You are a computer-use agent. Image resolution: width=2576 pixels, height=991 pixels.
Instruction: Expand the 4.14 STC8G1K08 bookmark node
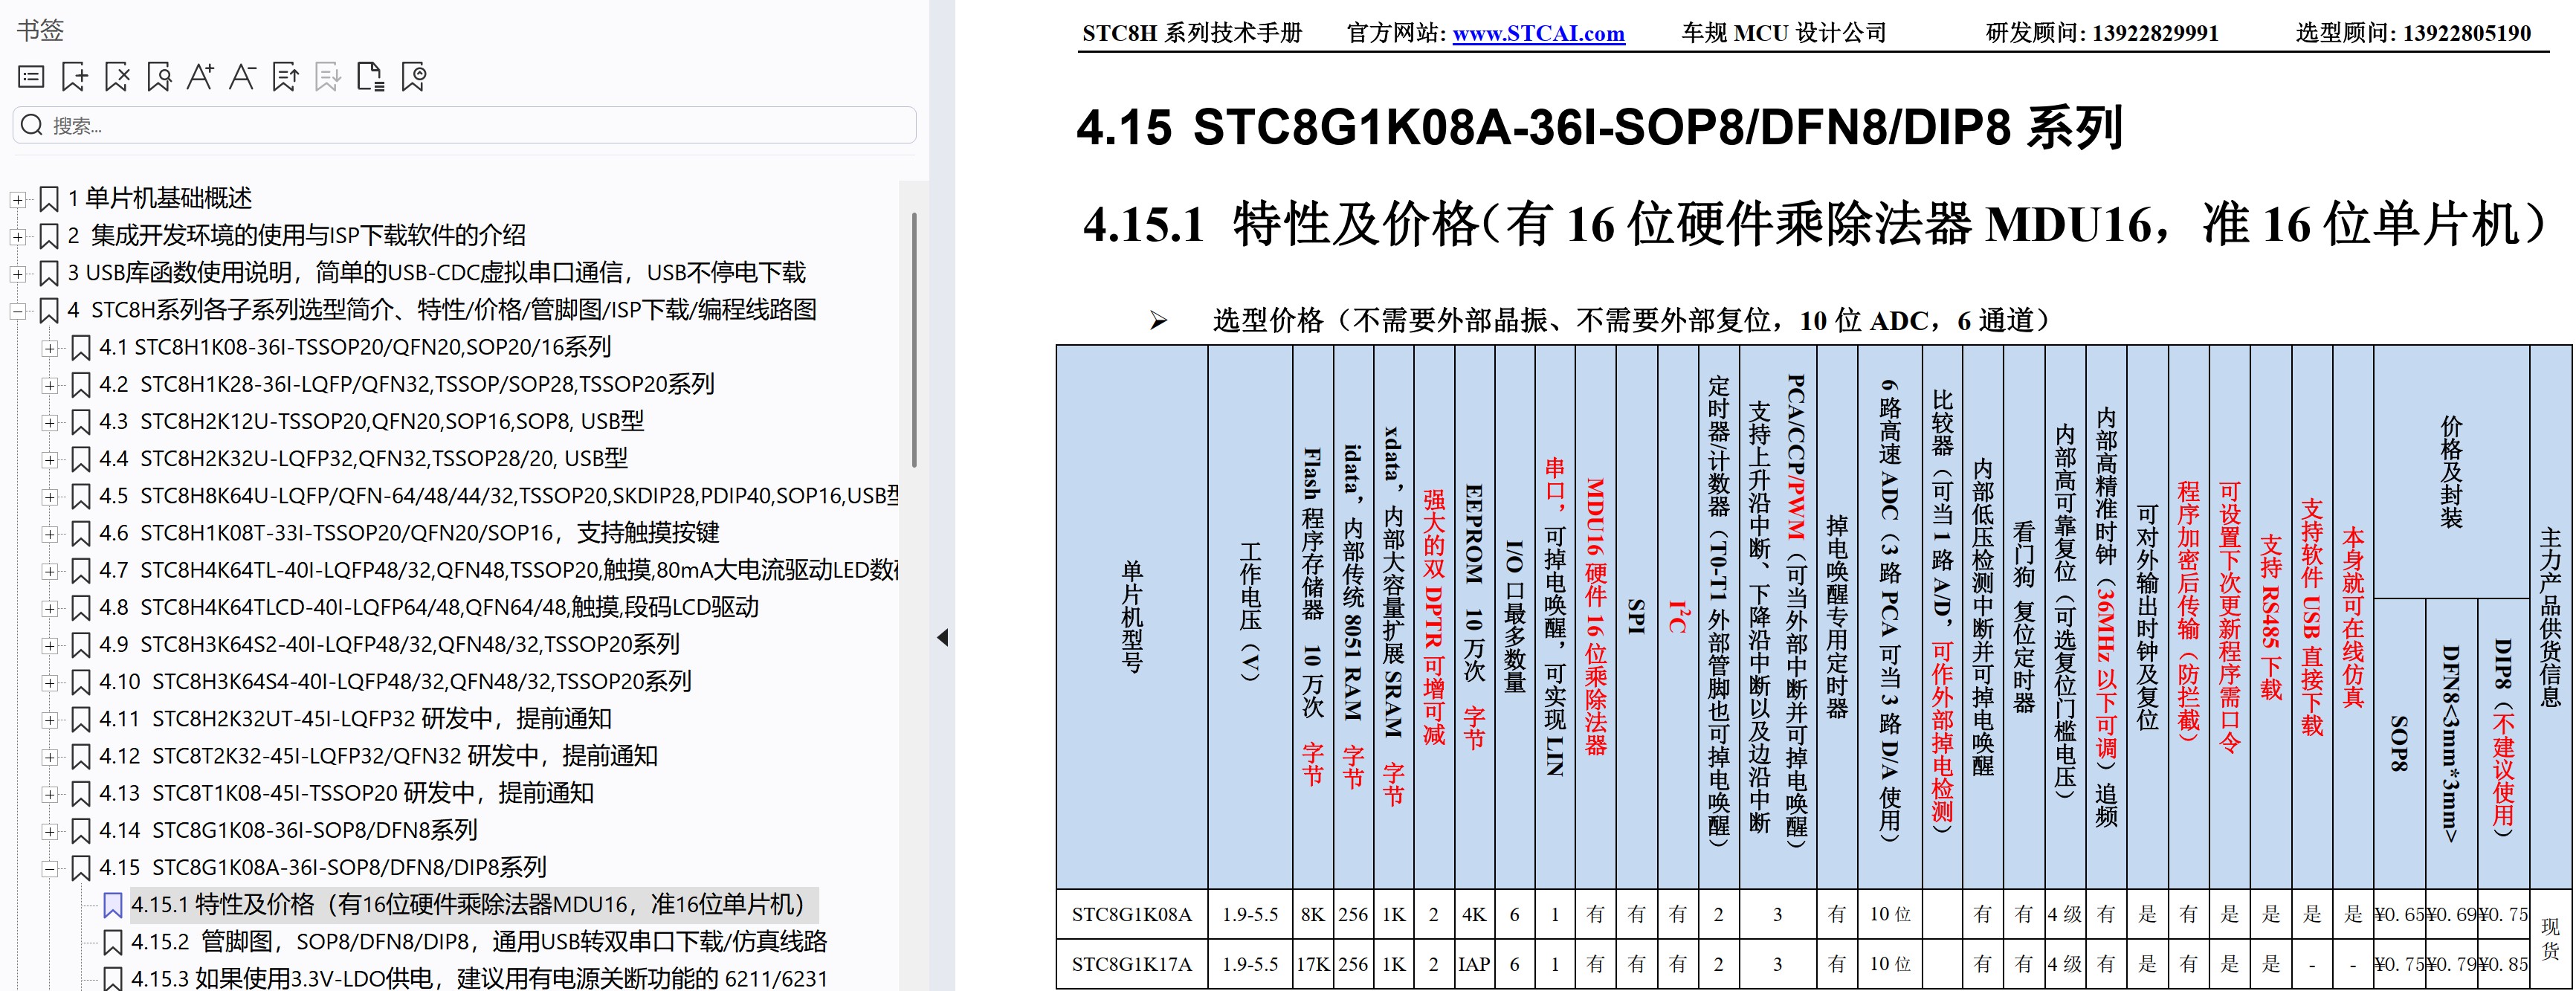[49, 832]
